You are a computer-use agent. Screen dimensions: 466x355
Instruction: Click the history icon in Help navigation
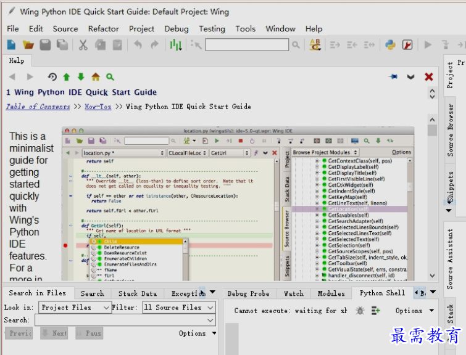52,77
